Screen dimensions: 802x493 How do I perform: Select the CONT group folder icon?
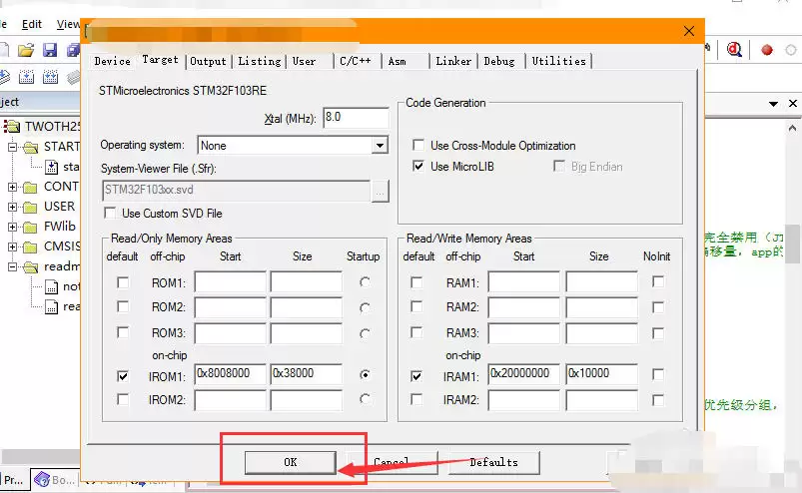point(31,187)
